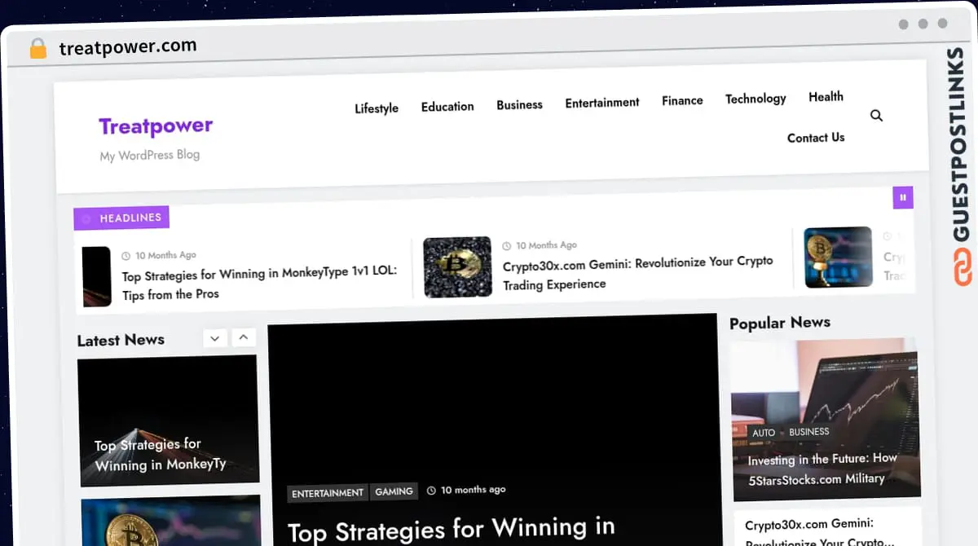The height and width of the screenshot is (546, 978).
Task: Select Technology in the navigation menu
Action: click(755, 98)
